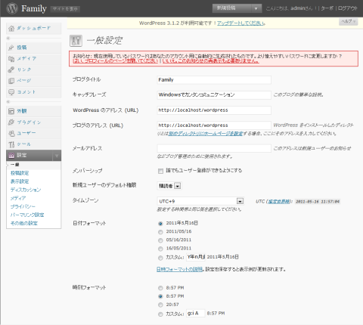
Task: Toggle the separator arrow above Appearance
Action: pos(8,102)
